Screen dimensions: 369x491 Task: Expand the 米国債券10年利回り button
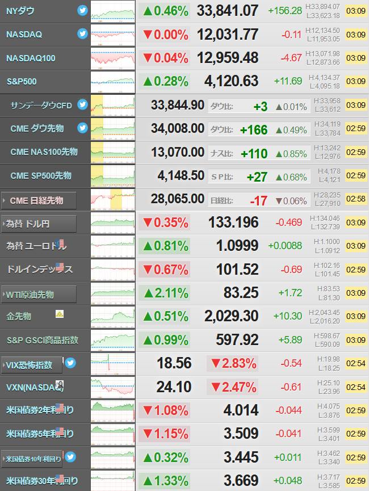[32, 459]
